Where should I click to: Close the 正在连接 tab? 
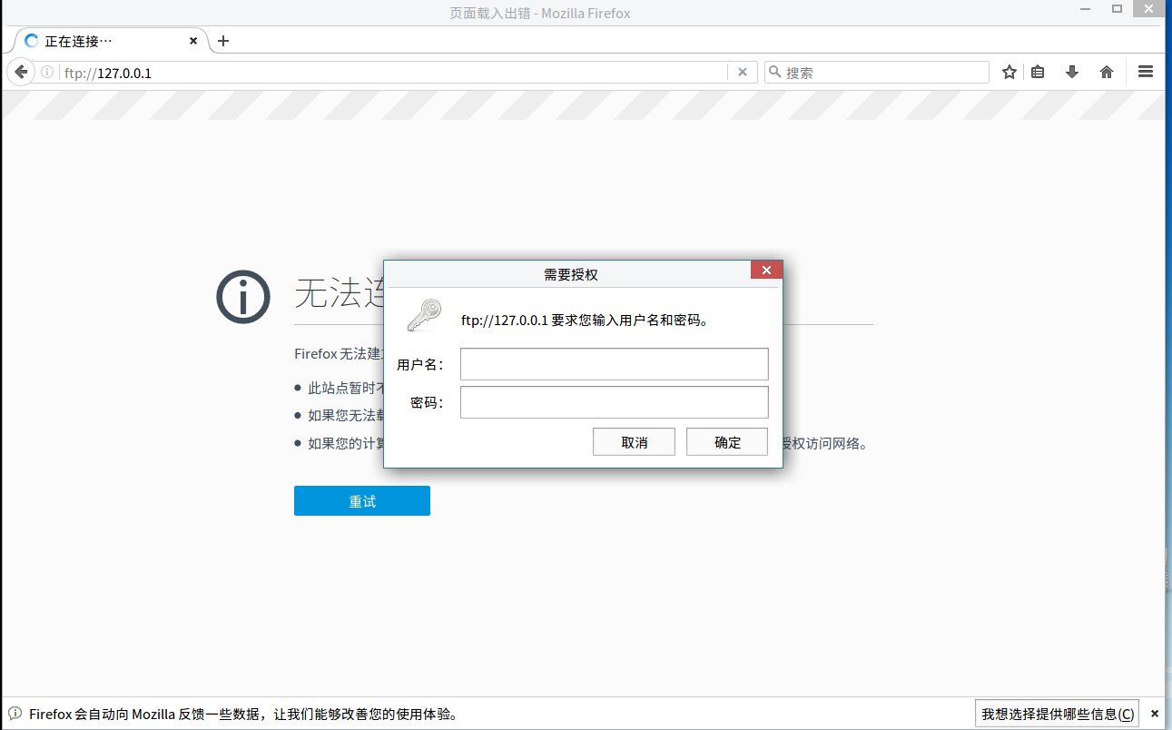[193, 41]
